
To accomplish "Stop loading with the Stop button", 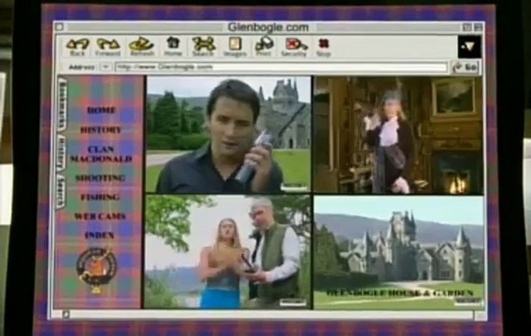I will 323,47.
